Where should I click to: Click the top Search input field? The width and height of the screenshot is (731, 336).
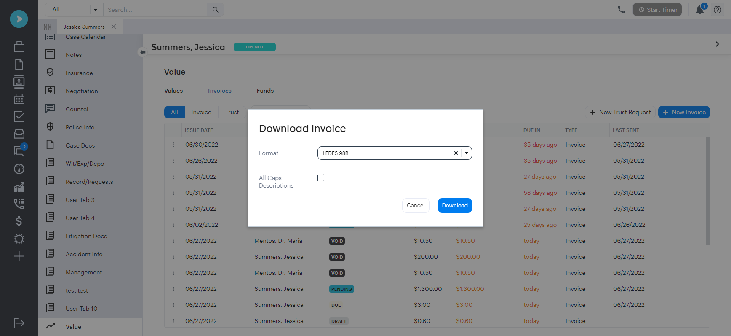[x=155, y=10]
